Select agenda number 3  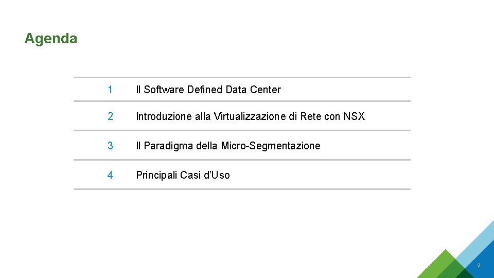pos(110,146)
